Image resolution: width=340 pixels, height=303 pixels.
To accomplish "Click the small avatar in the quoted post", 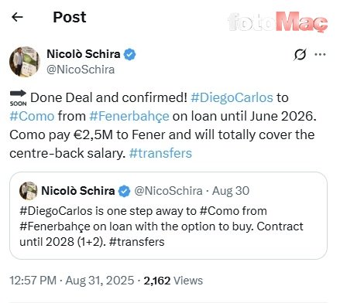I will pyautogui.click(x=29, y=191).
